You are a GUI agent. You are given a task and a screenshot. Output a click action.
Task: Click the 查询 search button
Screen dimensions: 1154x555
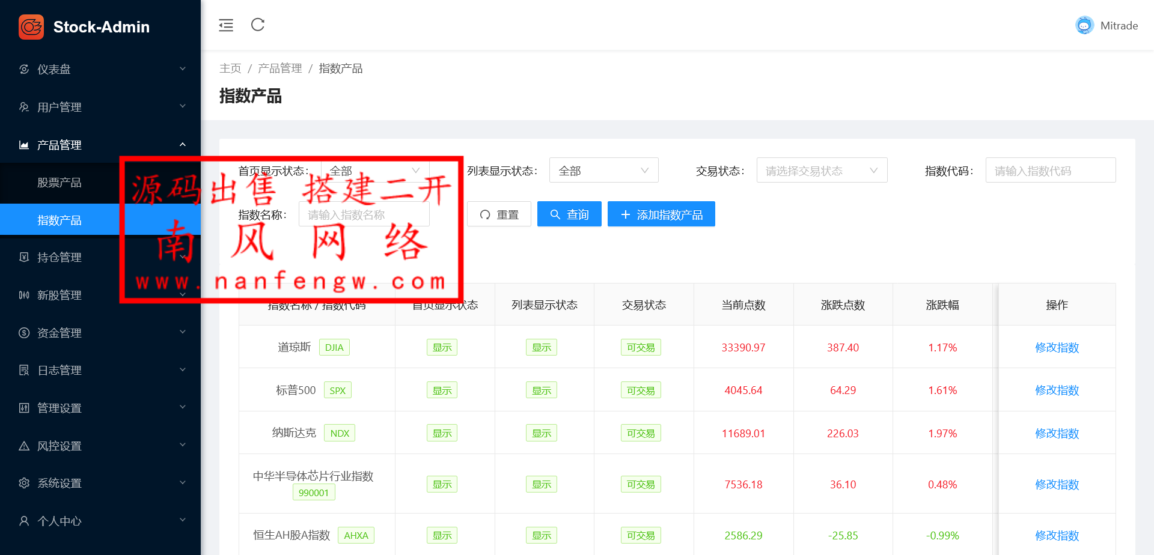point(569,214)
